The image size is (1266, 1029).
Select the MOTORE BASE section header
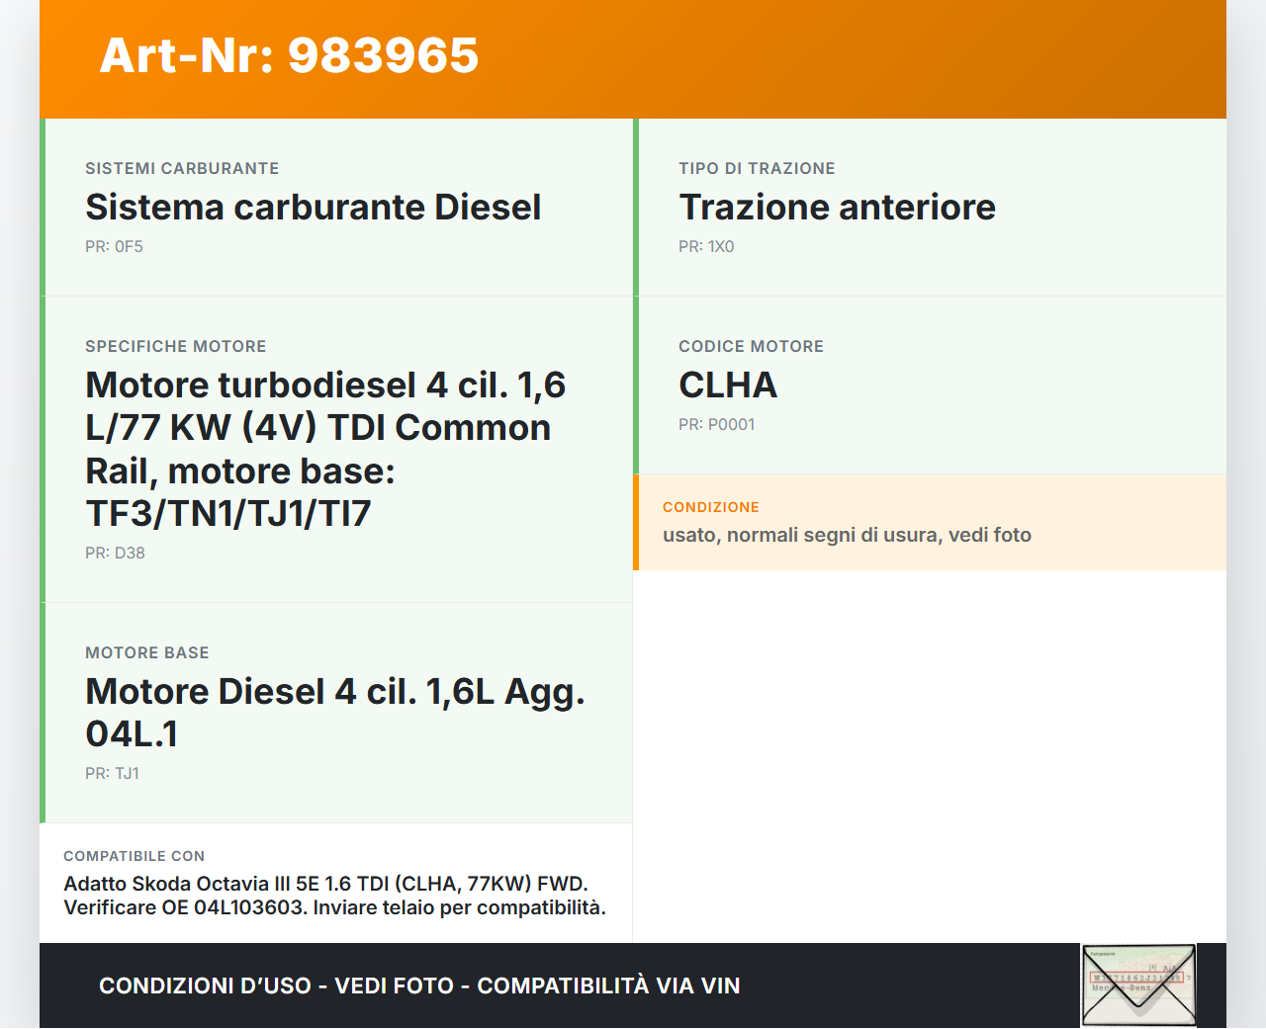(x=147, y=652)
